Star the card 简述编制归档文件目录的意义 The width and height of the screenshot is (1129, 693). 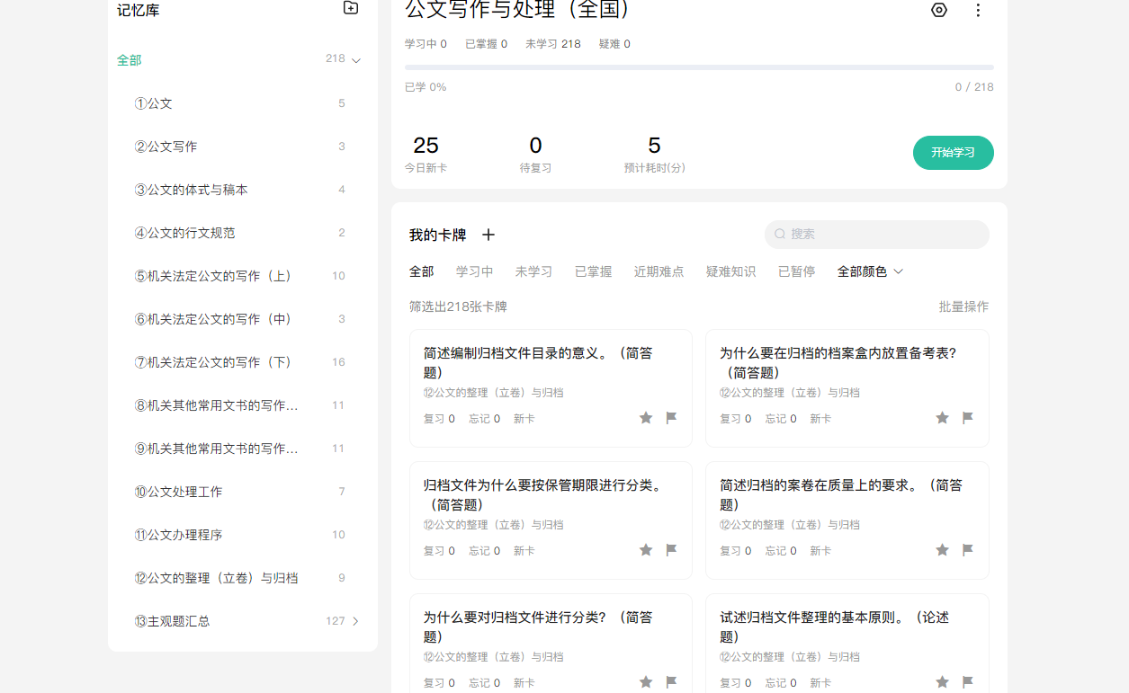coord(646,418)
